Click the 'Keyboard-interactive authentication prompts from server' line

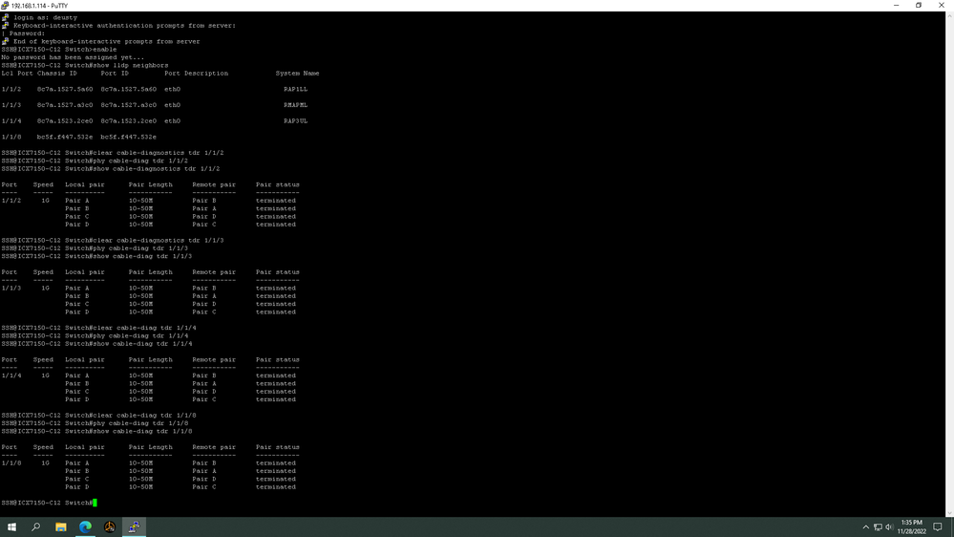tap(125, 26)
